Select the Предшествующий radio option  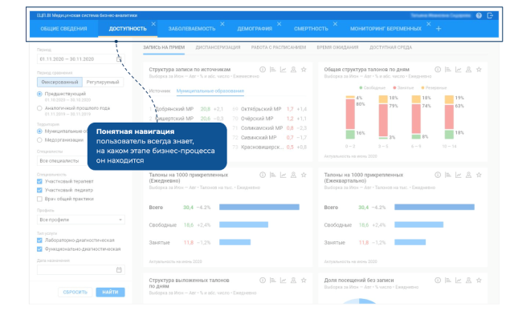39,94
